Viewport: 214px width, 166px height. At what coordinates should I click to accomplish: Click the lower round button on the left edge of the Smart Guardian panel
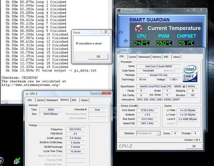126,41
